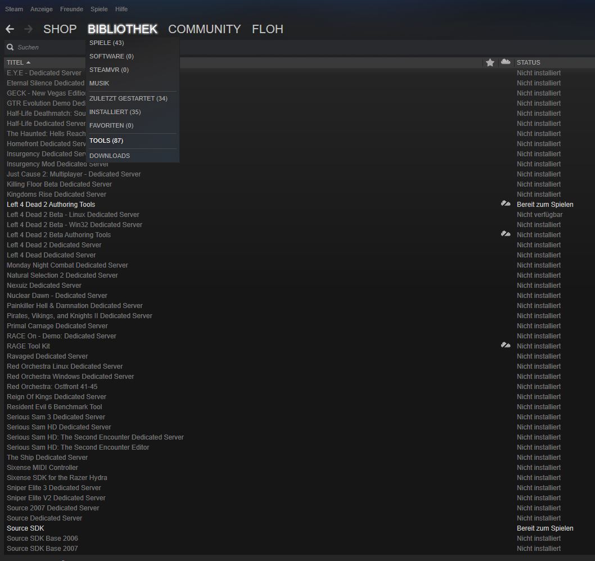Open the Anzeige menu
Screen dimensions: 595x561
(x=42, y=9)
